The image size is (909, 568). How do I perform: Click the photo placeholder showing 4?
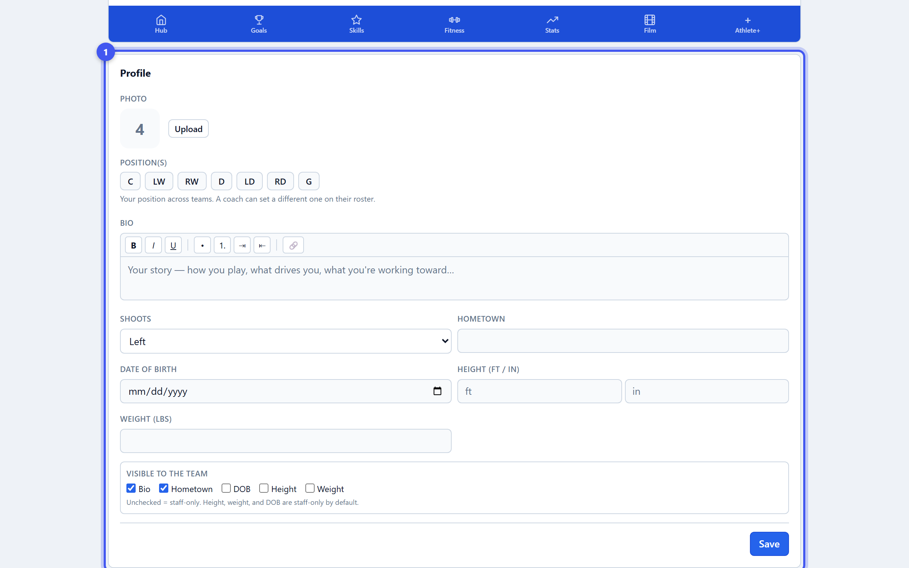tap(140, 129)
